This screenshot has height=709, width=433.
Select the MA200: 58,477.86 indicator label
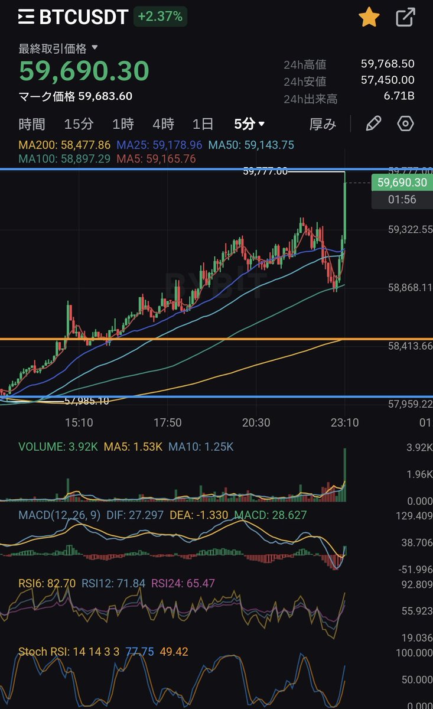point(64,145)
